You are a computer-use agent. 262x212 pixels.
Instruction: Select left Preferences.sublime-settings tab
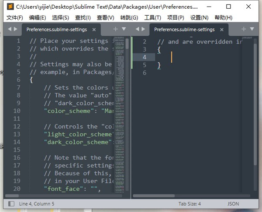57,30
